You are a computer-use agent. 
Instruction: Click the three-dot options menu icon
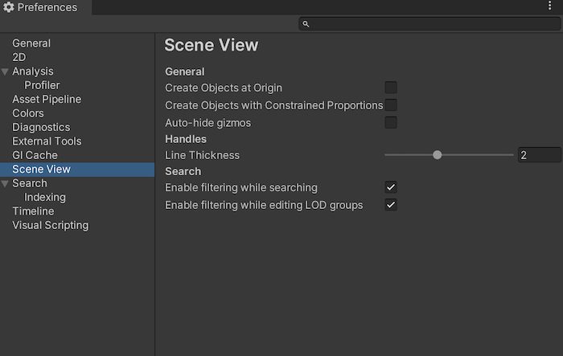point(549,6)
